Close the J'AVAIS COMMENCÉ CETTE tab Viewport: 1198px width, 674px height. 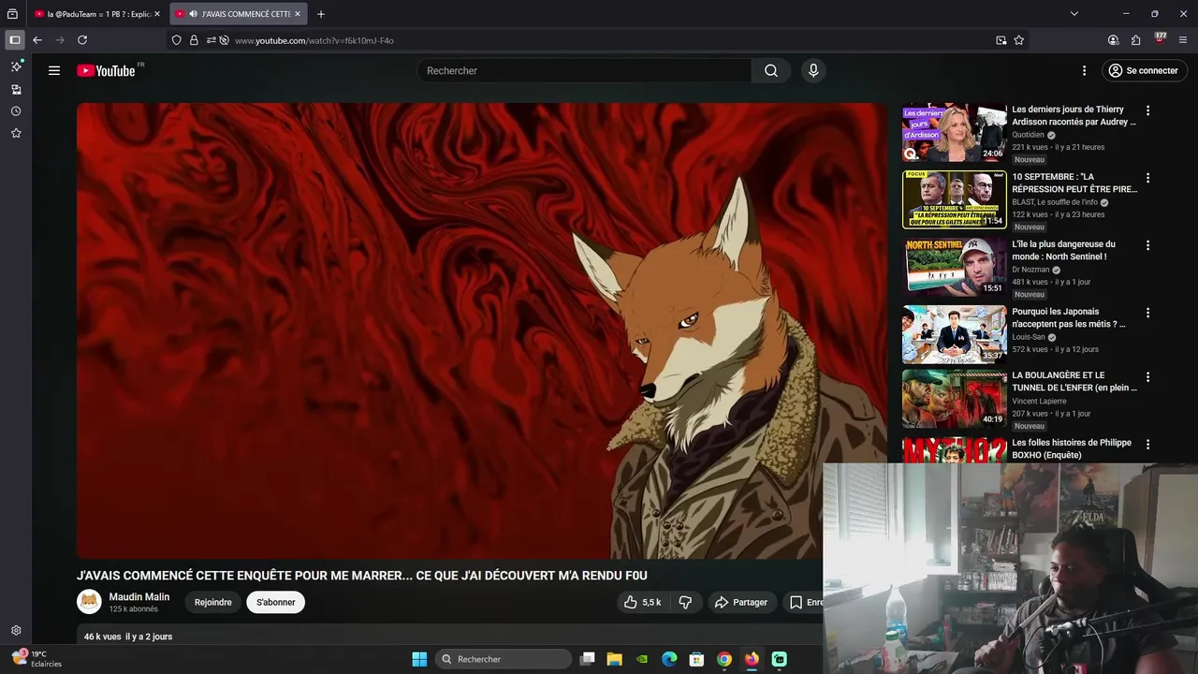pos(298,14)
